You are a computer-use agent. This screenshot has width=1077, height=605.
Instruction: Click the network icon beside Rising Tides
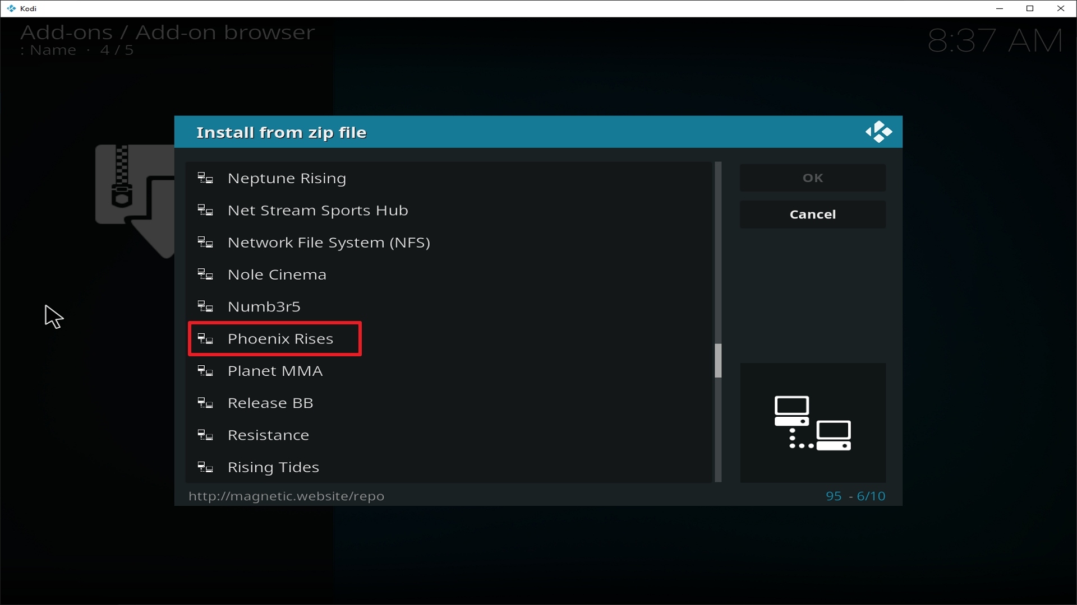205,467
